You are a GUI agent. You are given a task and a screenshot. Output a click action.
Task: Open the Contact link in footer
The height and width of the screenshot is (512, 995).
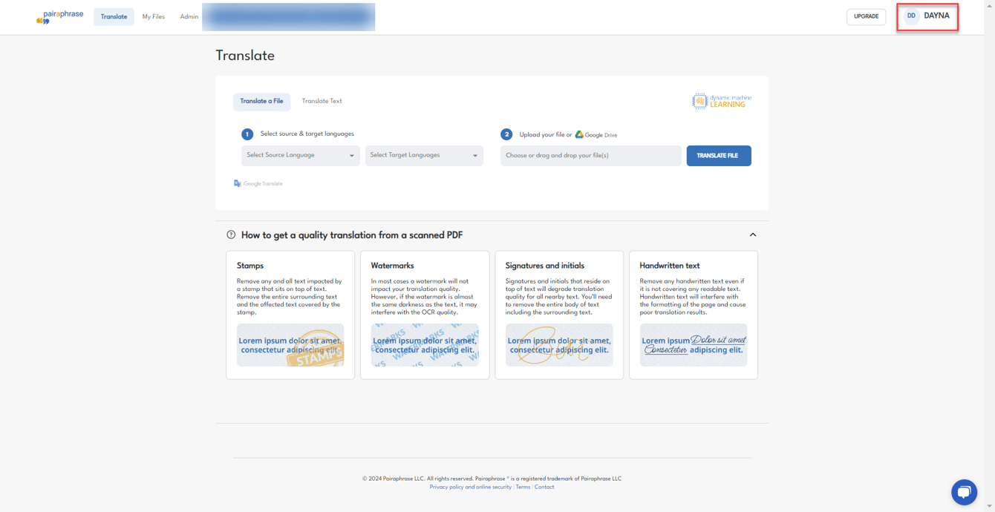[x=544, y=487]
